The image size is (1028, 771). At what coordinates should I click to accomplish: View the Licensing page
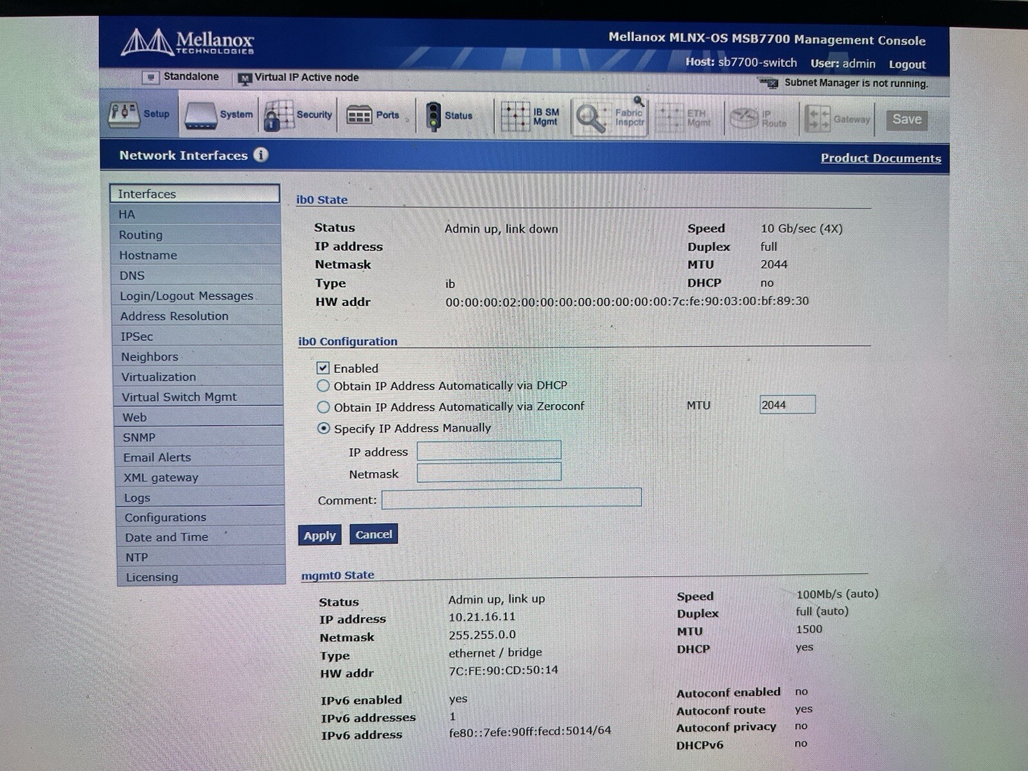click(201, 576)
